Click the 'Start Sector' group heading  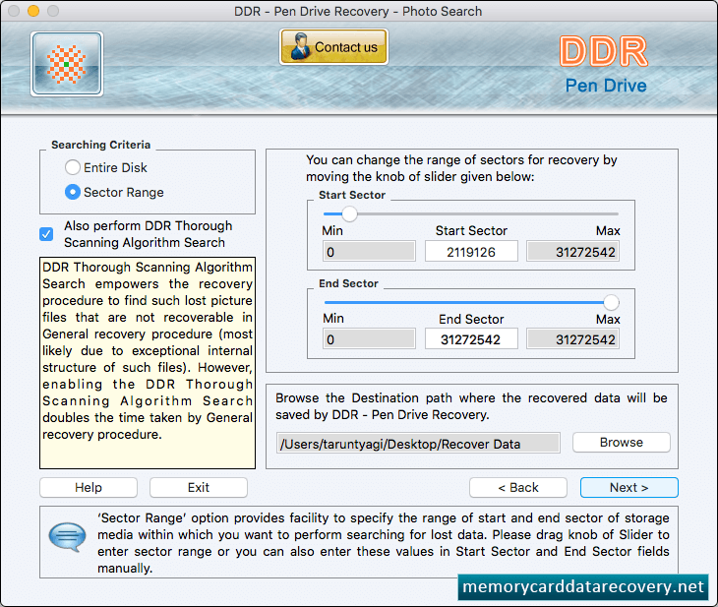click(352, 195)
